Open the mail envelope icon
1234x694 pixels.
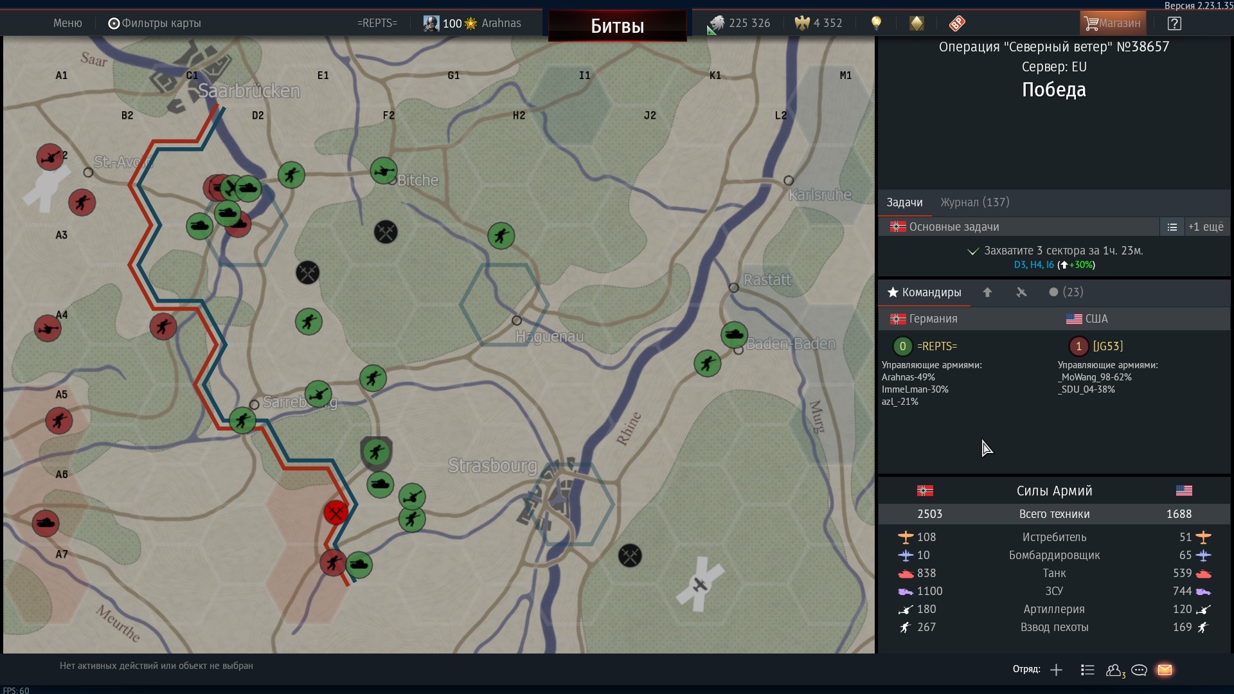coord(1165,670)
